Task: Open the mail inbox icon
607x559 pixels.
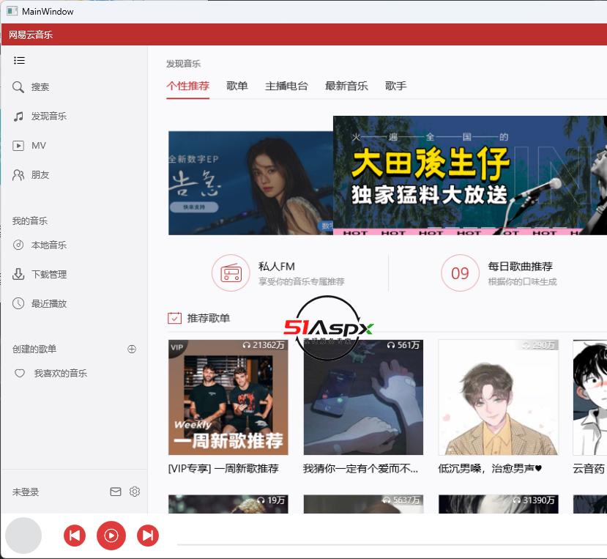Action: point(116,492)
